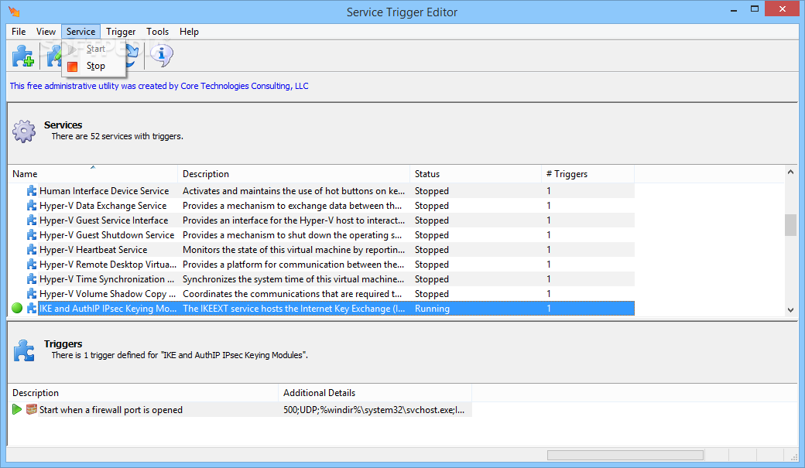This screenshot has height=468, width=805.
Task: Sort services by # Triggers column header
Action: tap(587, 174)
